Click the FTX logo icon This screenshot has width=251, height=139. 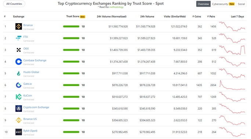[19, 38]
